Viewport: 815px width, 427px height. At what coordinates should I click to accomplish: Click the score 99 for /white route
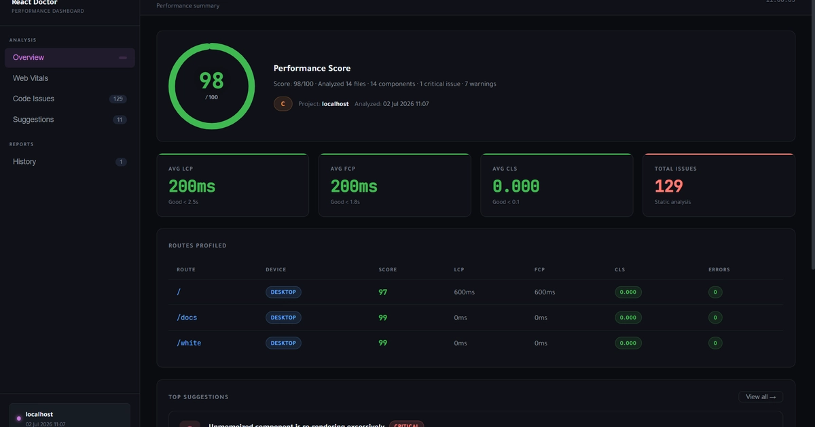[383, 343]
